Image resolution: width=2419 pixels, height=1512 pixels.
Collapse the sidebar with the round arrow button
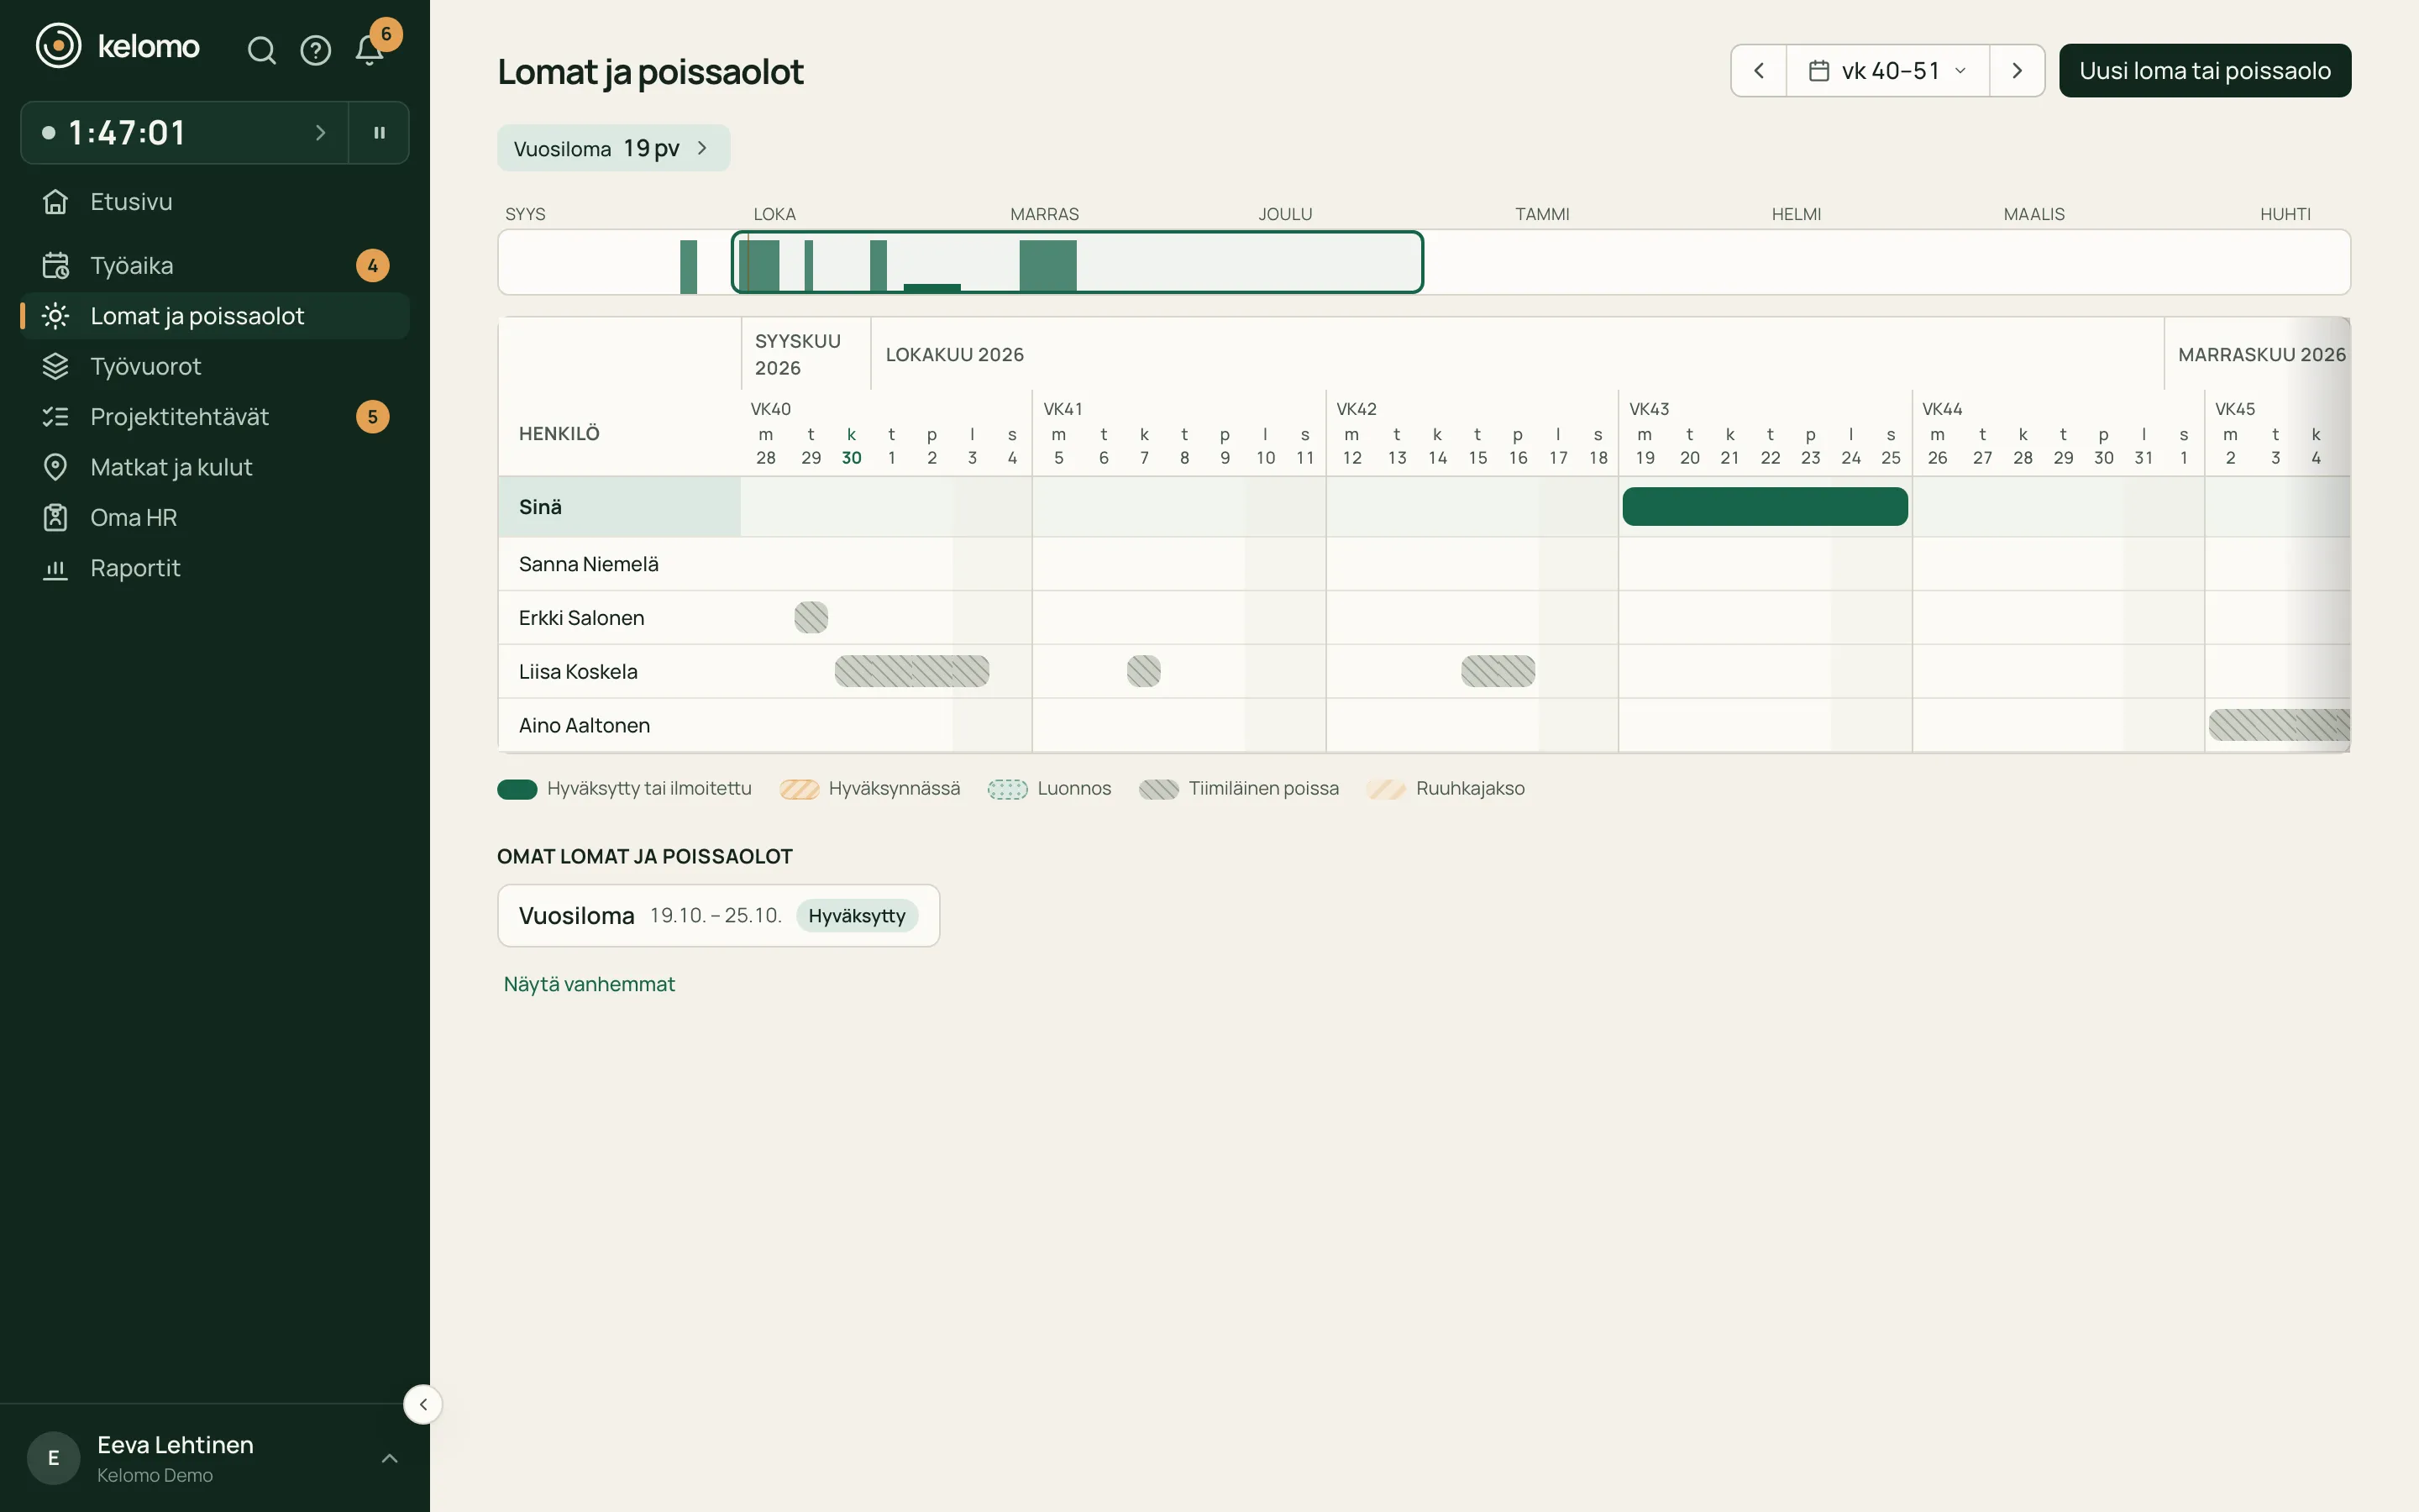point(422,1404)
